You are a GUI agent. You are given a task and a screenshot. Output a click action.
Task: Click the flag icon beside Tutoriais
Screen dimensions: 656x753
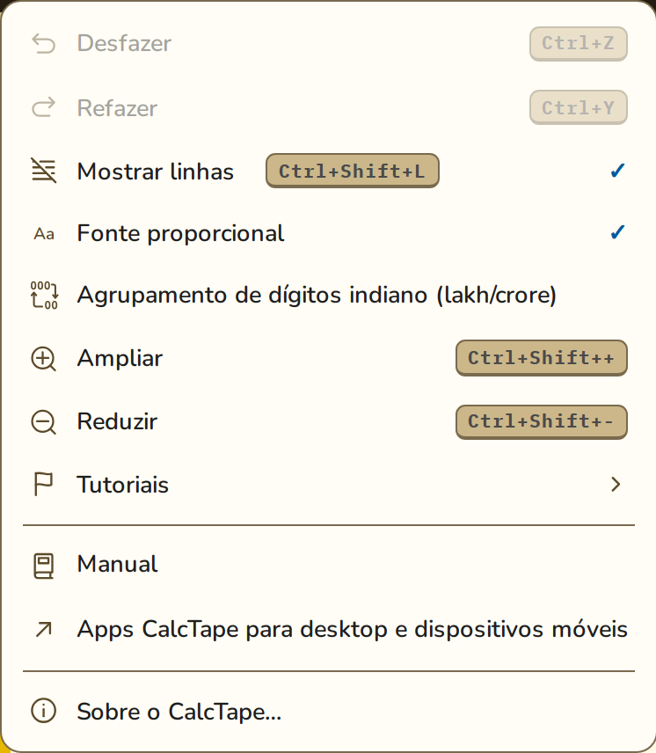43,484
